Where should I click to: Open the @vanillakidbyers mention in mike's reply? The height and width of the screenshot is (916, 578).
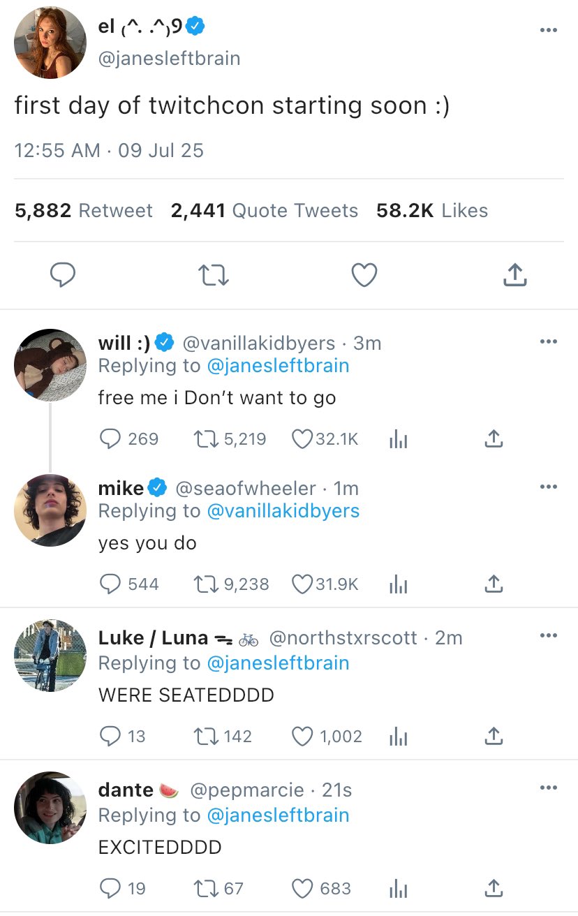point(283,511)
